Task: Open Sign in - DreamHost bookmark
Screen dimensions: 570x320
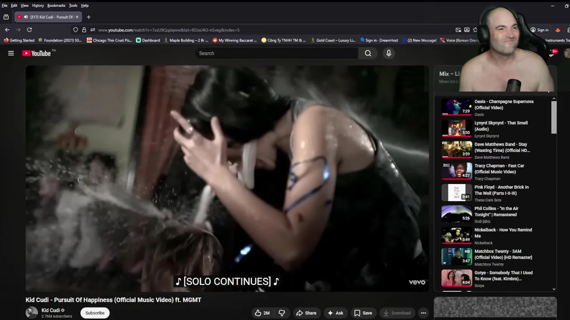Action: [379, 40]
